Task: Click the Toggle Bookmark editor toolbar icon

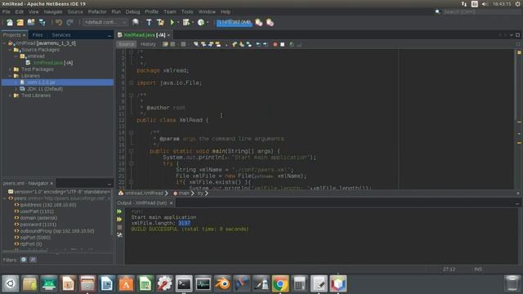Action: coord(248,44)
